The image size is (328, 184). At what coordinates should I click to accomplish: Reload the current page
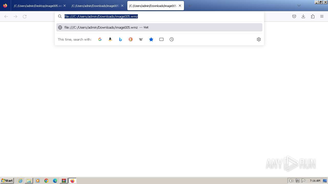pos(25,16)
